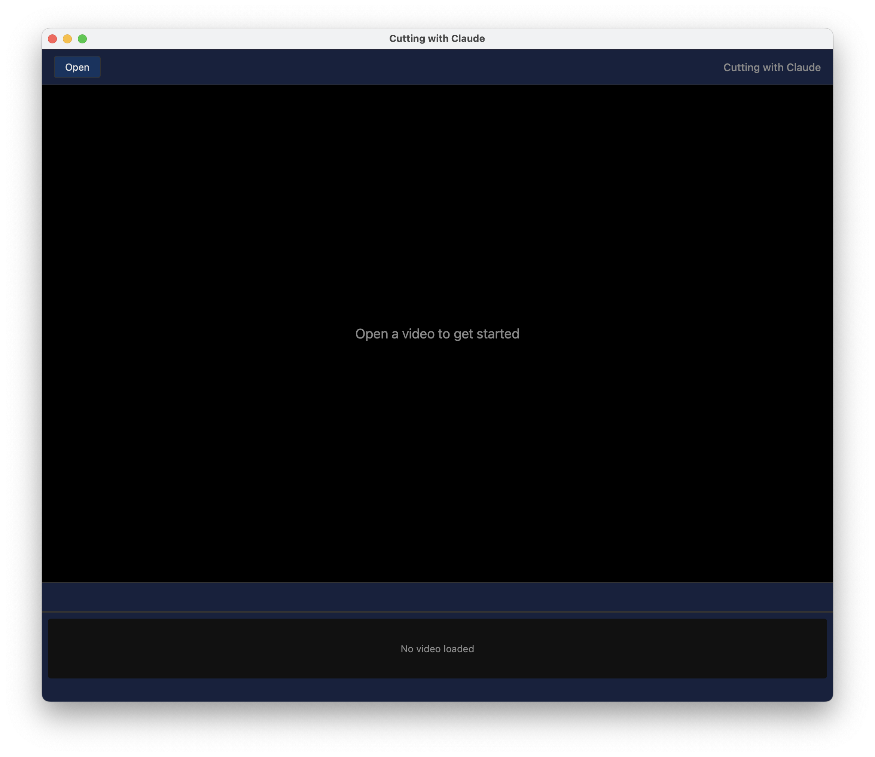Click the green zoom window control
Image resolution: width=875 pixels, height=757 pixels.
(82, 39)
